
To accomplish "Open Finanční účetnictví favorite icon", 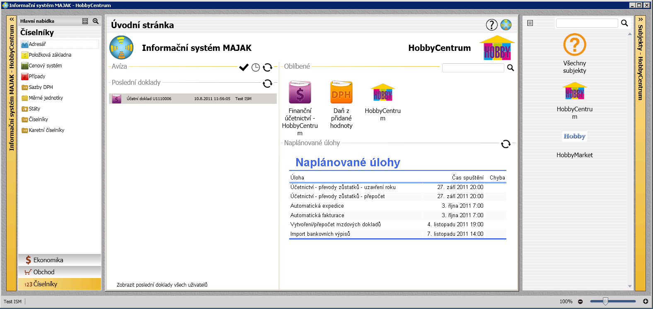I will pos(300,92).
